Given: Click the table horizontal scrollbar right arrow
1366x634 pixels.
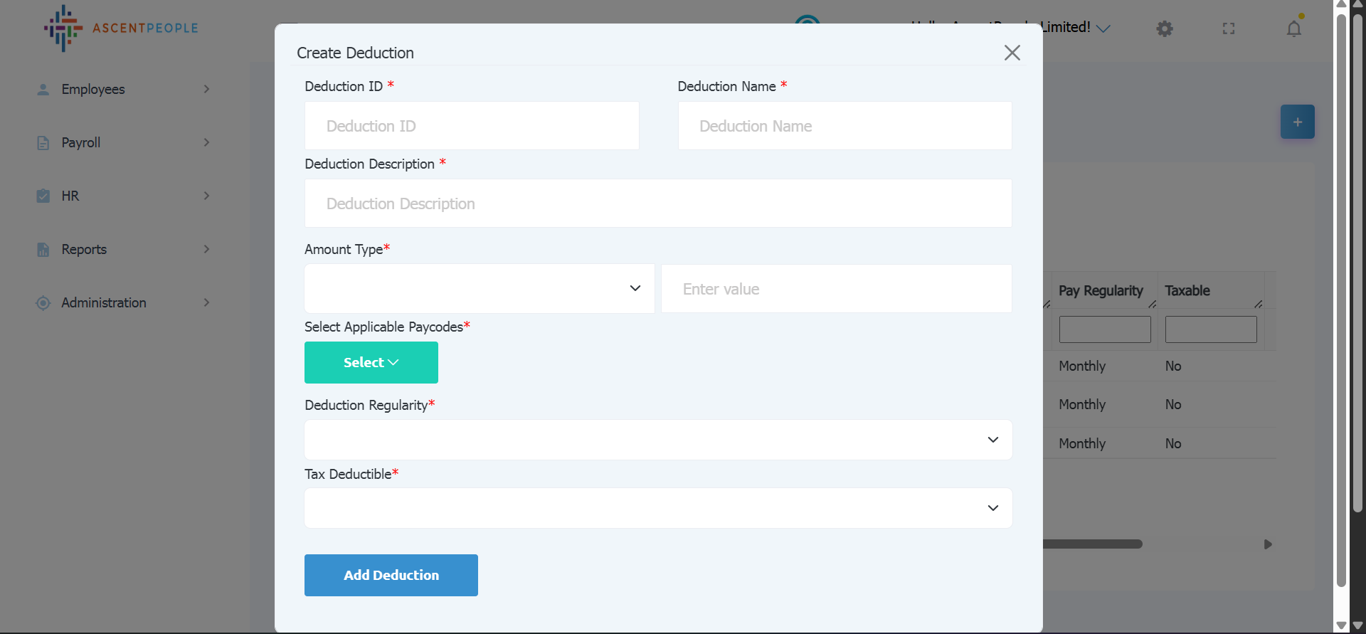Looking at the screenshot, I should [1267, 544].
